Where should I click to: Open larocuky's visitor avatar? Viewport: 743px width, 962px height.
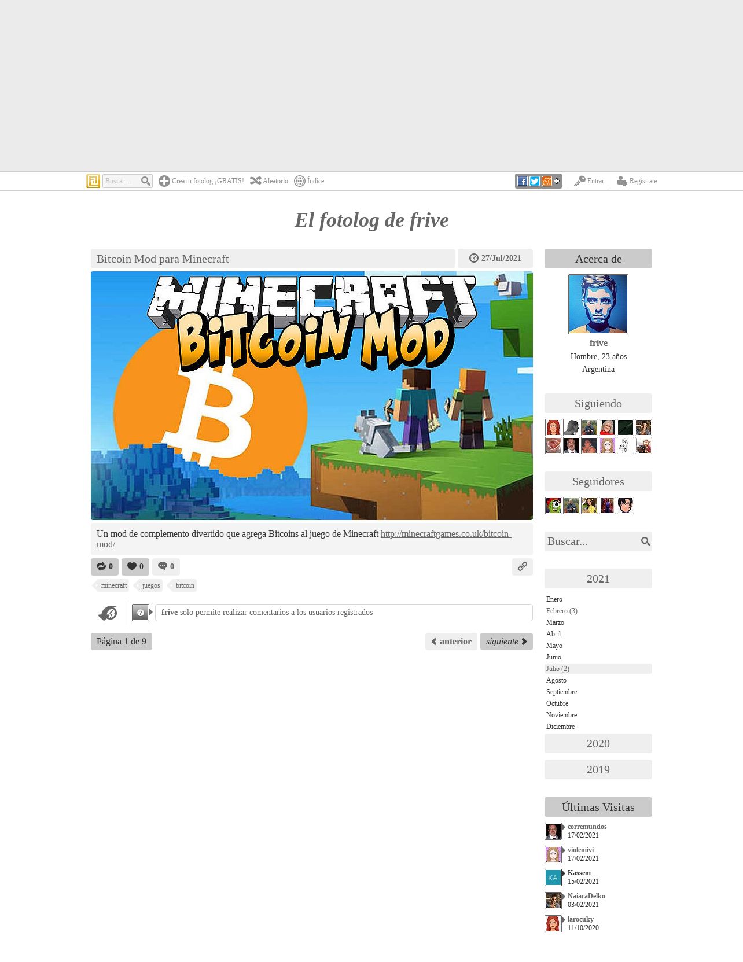553,924
